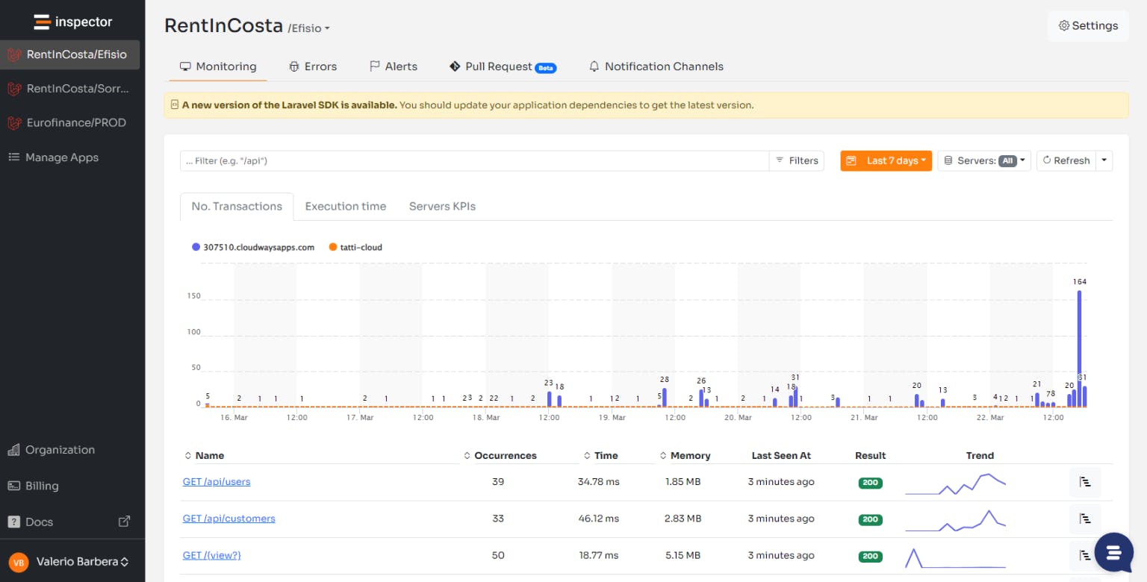The height and width of the screenshot is (582, 1147).
Task: Click the filter text input field
Action: click(475, 160)
